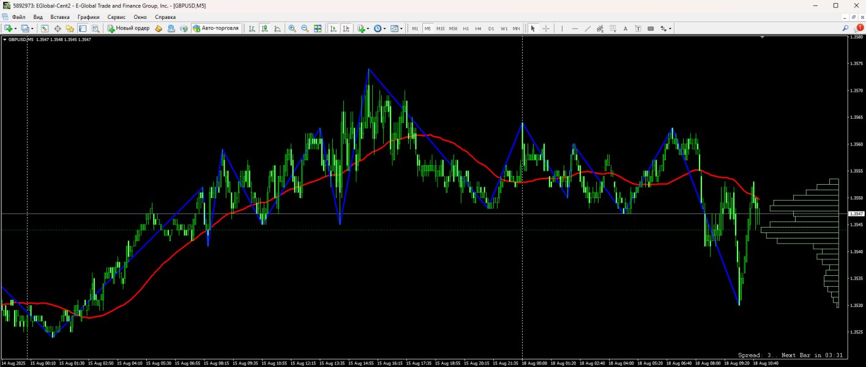Expand the periodicity clock dropdown

point(384,29)
